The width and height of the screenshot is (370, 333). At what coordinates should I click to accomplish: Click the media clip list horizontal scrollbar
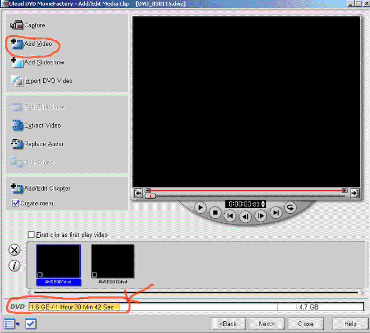(196, 293)
